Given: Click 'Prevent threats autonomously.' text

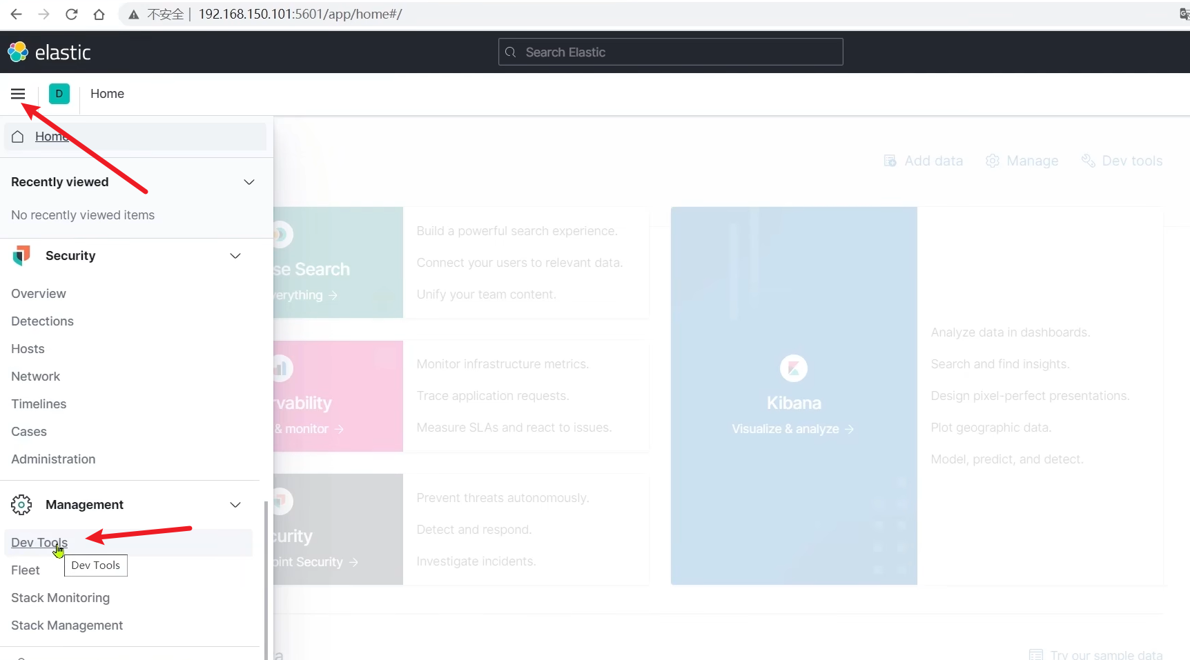Looking at the screenshot, I should (x=503, y=498).
